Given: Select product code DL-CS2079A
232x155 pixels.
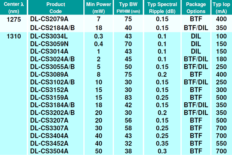Looking at the screenshot, I should tap(49, 19).
